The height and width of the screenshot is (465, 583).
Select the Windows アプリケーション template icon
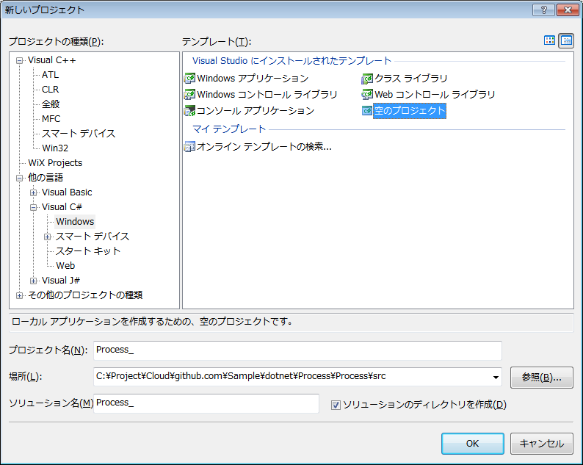(x=189, y=79)
